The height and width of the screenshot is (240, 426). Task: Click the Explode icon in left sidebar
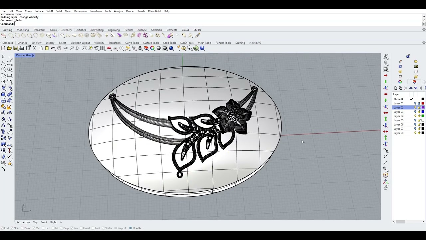[10, 107]
